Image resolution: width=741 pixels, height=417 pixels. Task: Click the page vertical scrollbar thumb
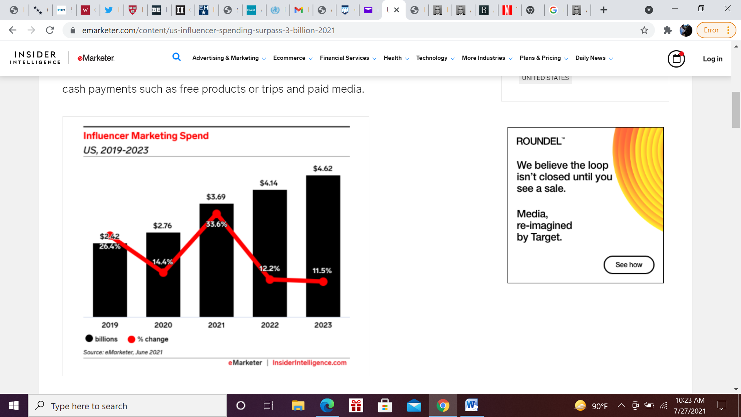tap(736, 110)
